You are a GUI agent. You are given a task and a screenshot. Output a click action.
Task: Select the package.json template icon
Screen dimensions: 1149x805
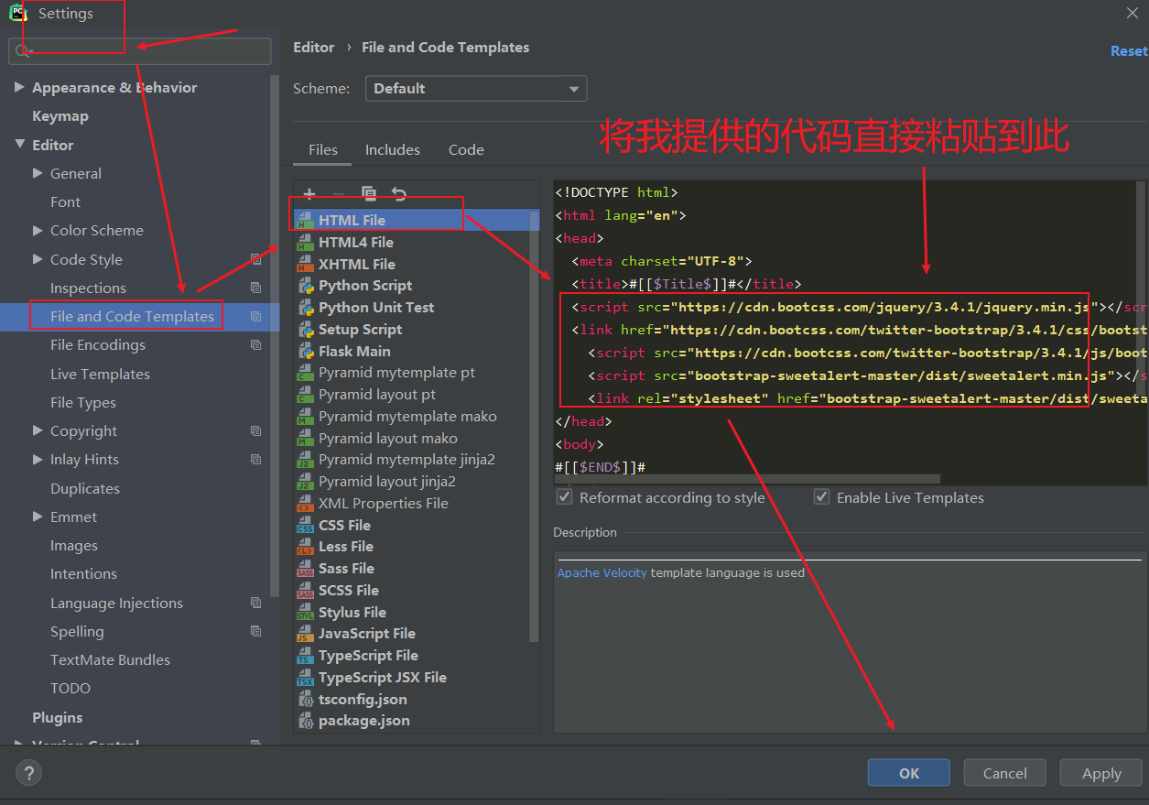point(305,721)
